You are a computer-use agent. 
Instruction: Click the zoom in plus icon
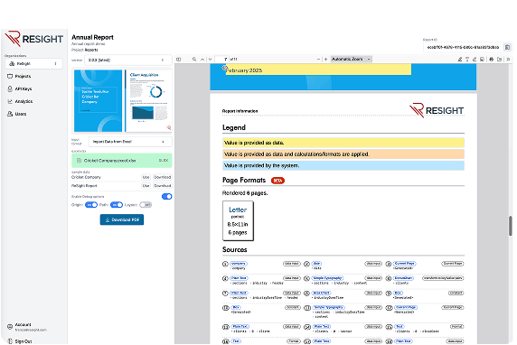tap(325, 60)
